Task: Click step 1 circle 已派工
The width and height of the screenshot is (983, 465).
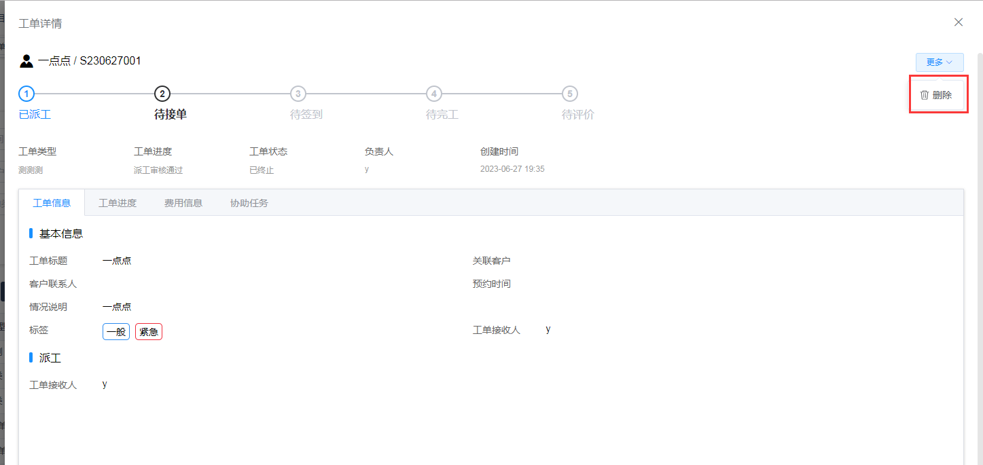Action: (26, 94)
